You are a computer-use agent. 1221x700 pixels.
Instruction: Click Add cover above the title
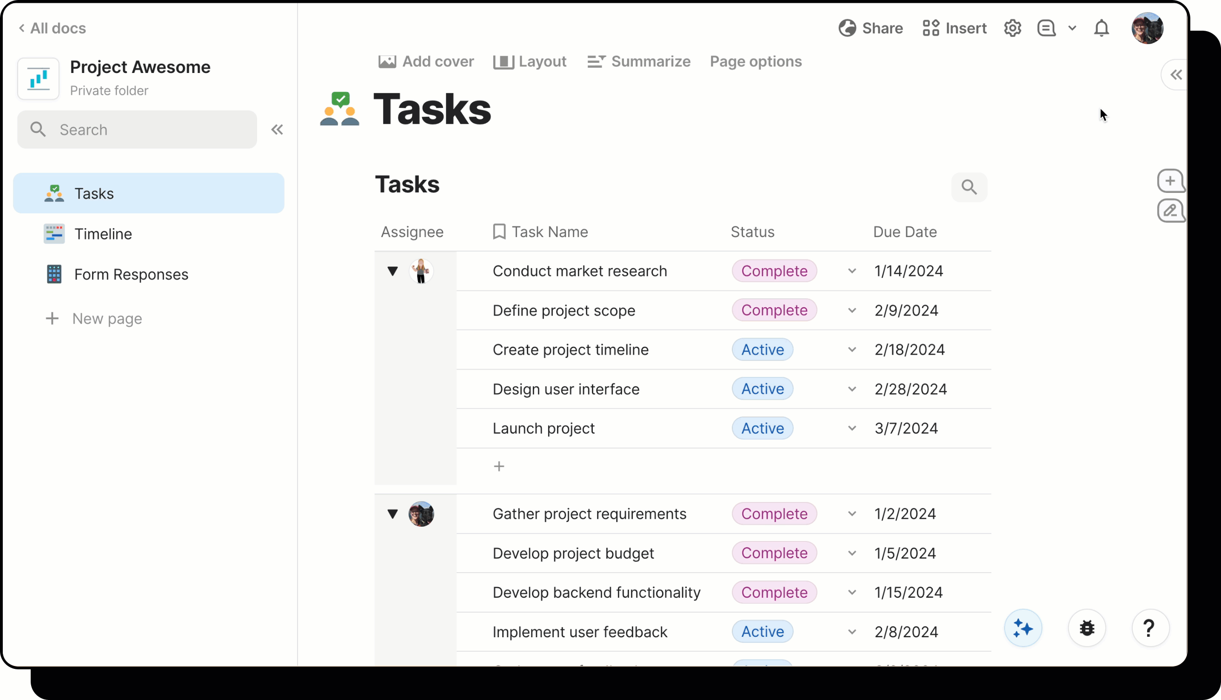pos(425,61)
